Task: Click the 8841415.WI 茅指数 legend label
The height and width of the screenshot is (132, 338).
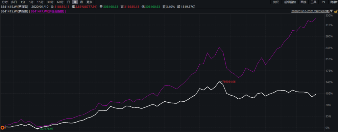Action: (15, 11)
